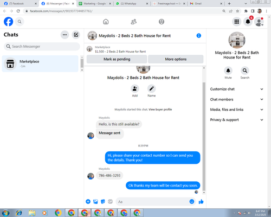Click zoom magnifier icon in address bar

pyautogui.click(x=224, y=11)
